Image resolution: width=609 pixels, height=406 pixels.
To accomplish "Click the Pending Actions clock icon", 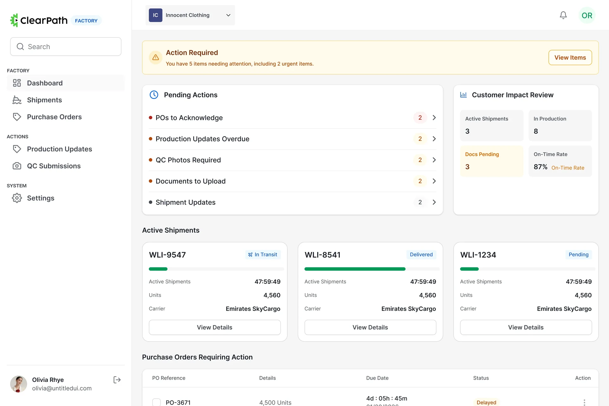I will click(x=154, y=95).
